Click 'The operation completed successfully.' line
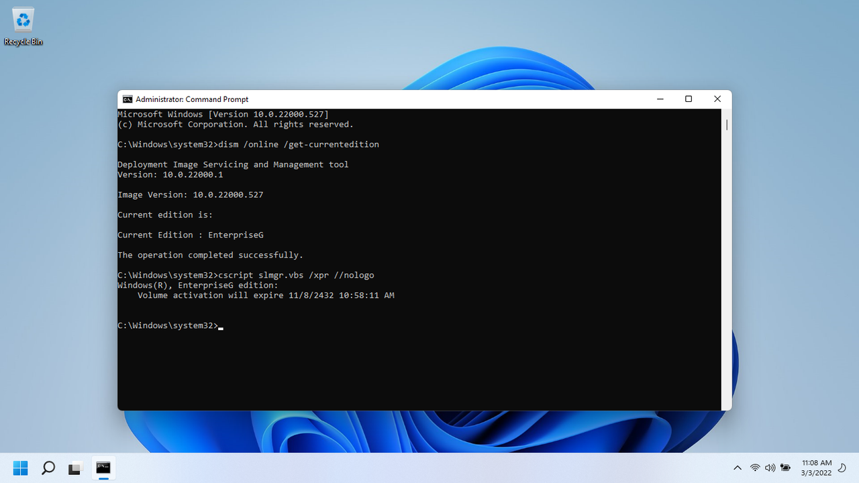 (x=210, y=256)
